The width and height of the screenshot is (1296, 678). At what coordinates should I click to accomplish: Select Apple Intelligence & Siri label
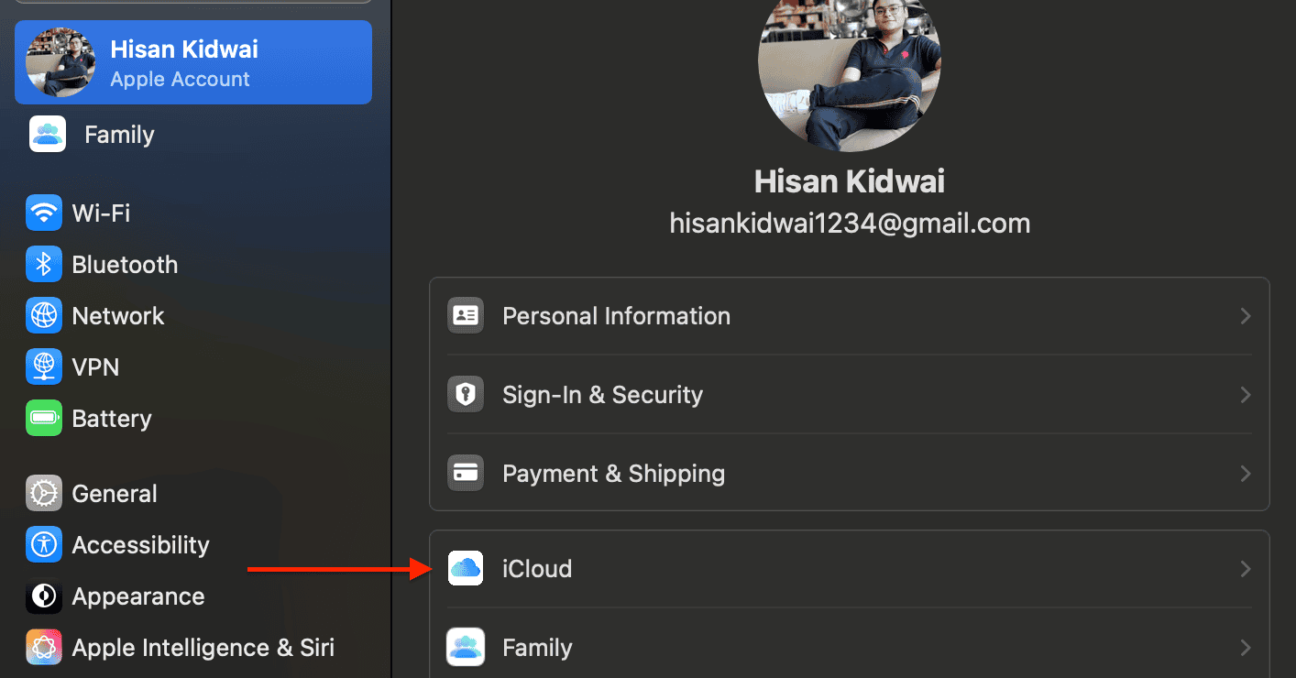[203, 648]
